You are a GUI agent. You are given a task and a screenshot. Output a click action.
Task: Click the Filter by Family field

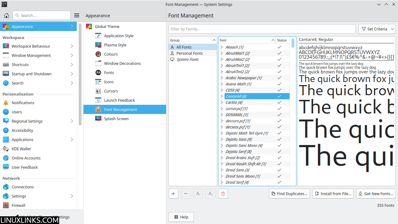pyautogui.click(x=262, y=29)
